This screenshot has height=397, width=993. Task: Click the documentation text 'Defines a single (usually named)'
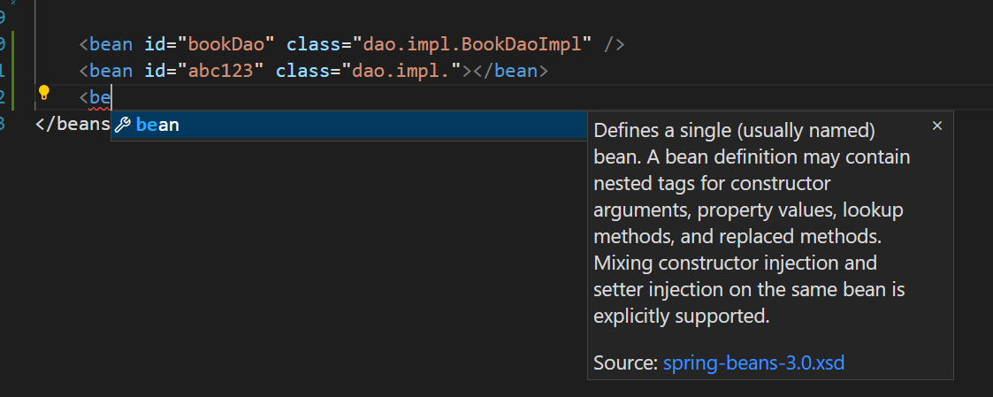(x=734, y=131)
